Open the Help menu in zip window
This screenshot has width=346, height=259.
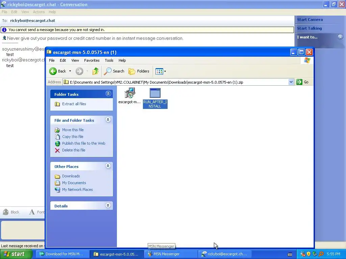coord(122,60)
